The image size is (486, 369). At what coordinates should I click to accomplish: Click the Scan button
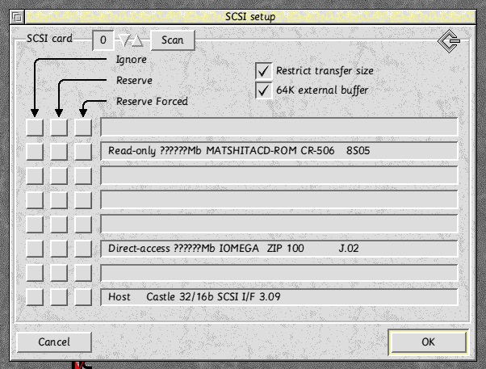(172, 40)
